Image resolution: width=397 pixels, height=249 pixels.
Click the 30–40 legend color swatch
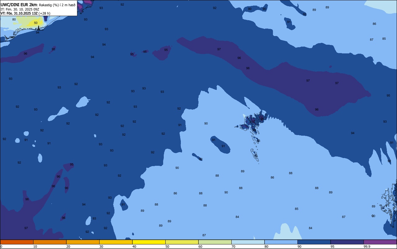coord(116,242)
